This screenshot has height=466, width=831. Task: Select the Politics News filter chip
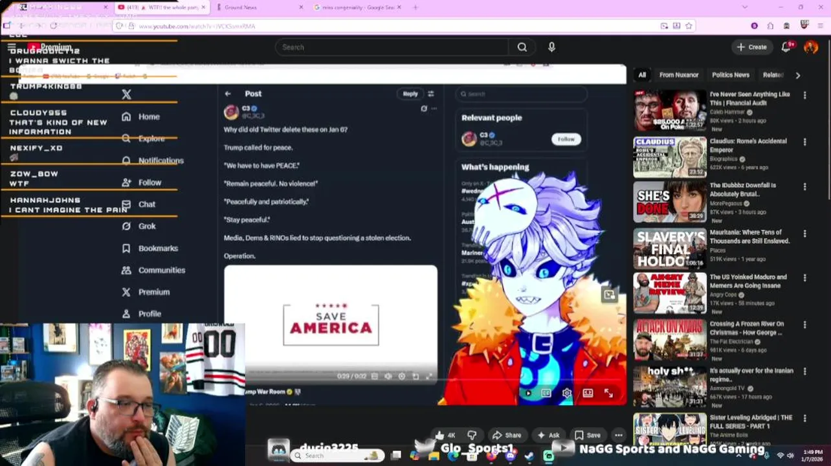point(731,75)
